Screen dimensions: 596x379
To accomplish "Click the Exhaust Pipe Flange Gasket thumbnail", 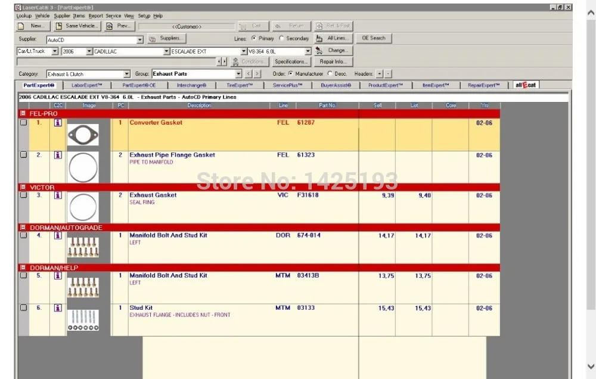I will (83, 167).
